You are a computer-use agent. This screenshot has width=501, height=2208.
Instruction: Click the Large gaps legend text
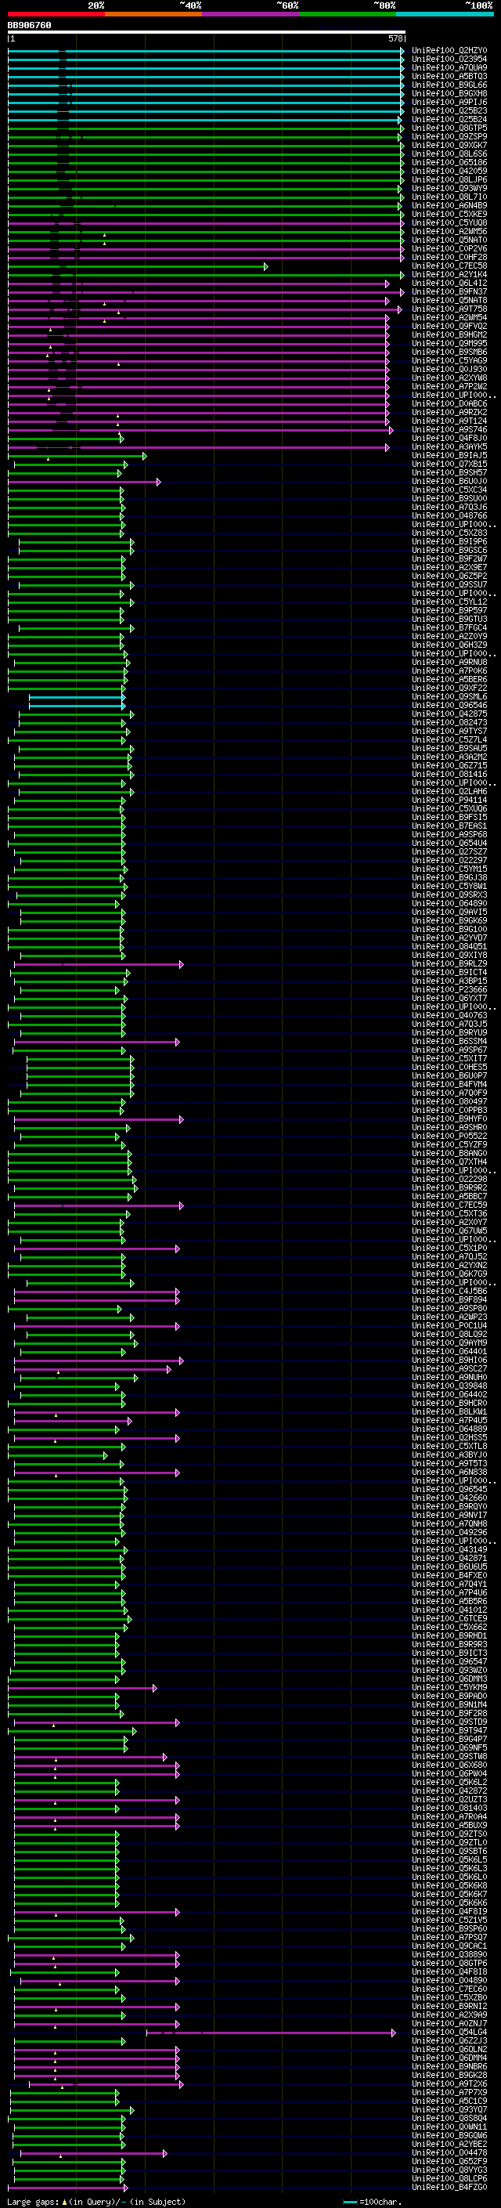[96, 2201]
